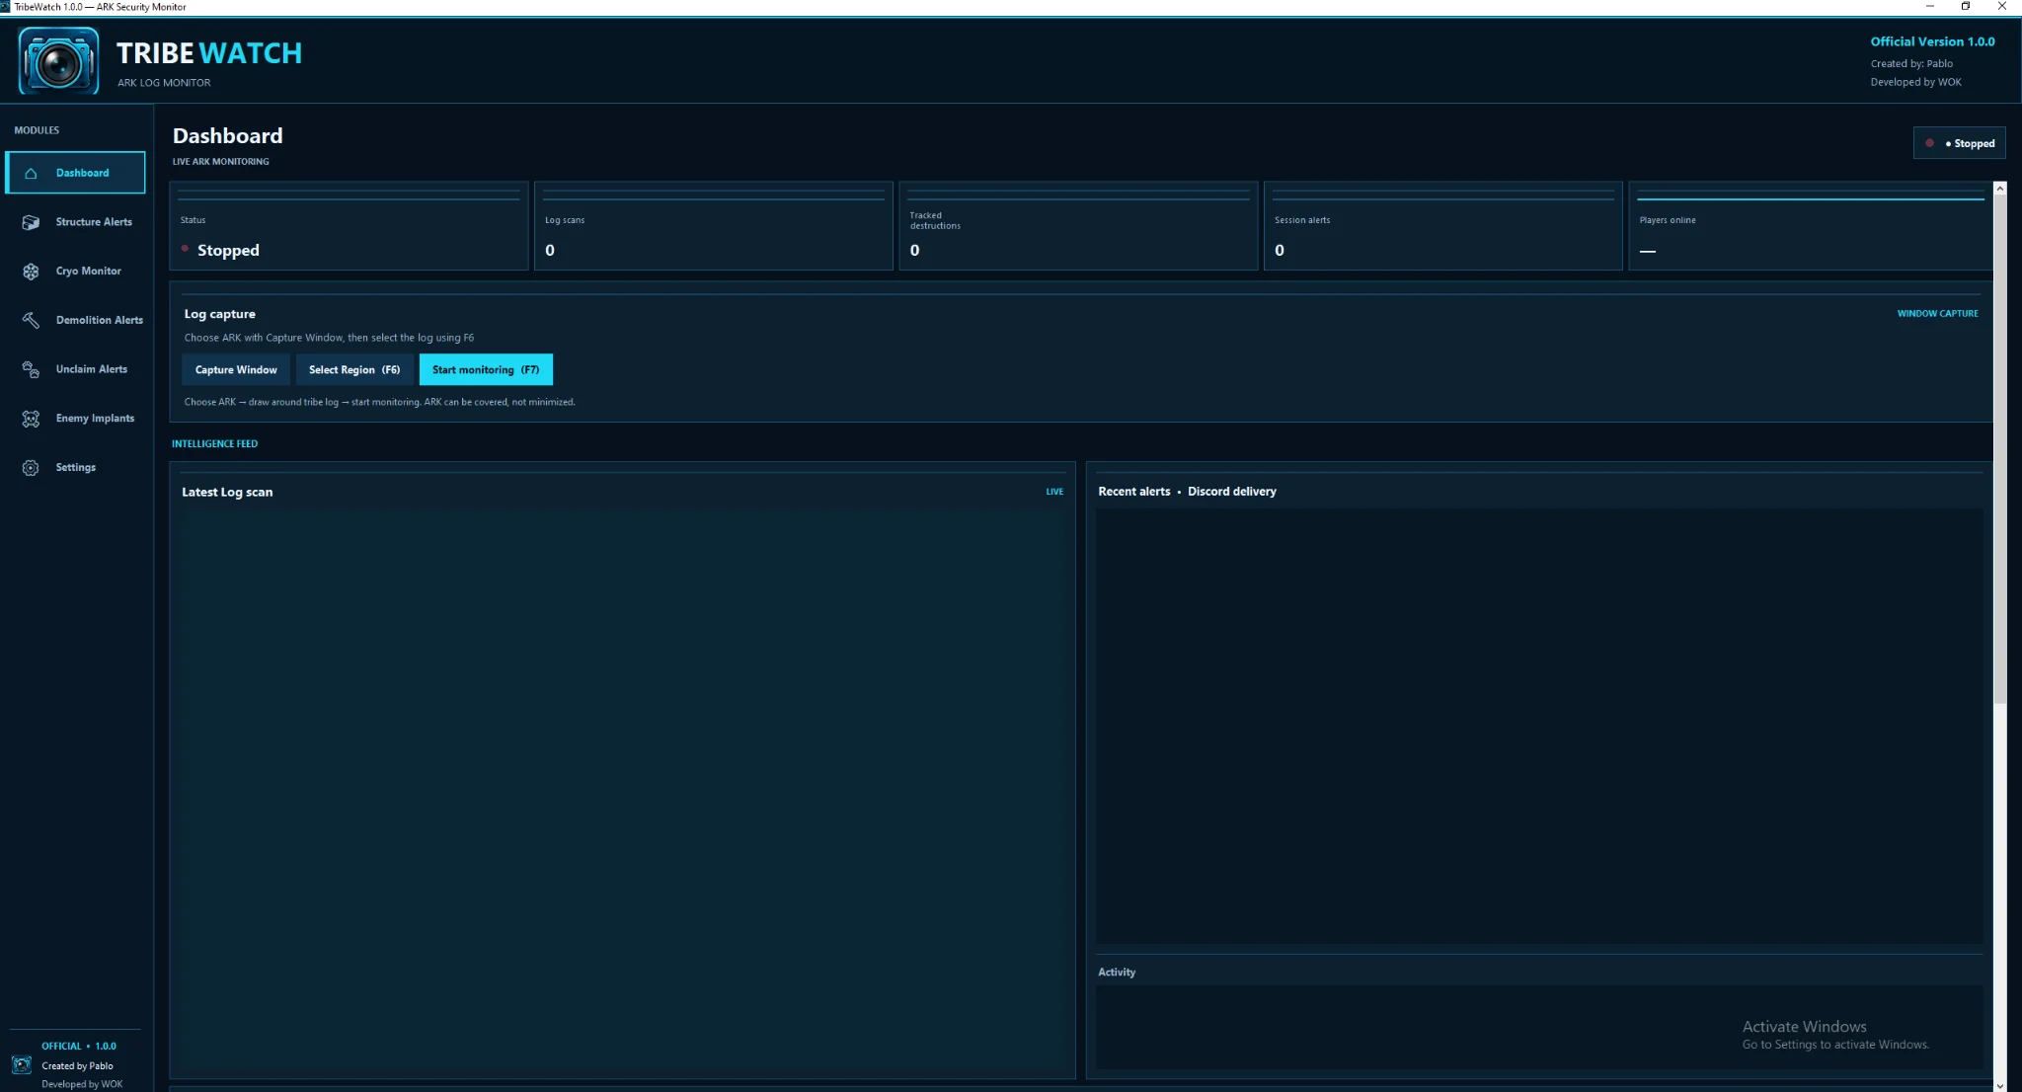Screen dimensions: 2022x1092
Task: Click the WINDOW CAPTURE label
Action: coord(1937,314)
